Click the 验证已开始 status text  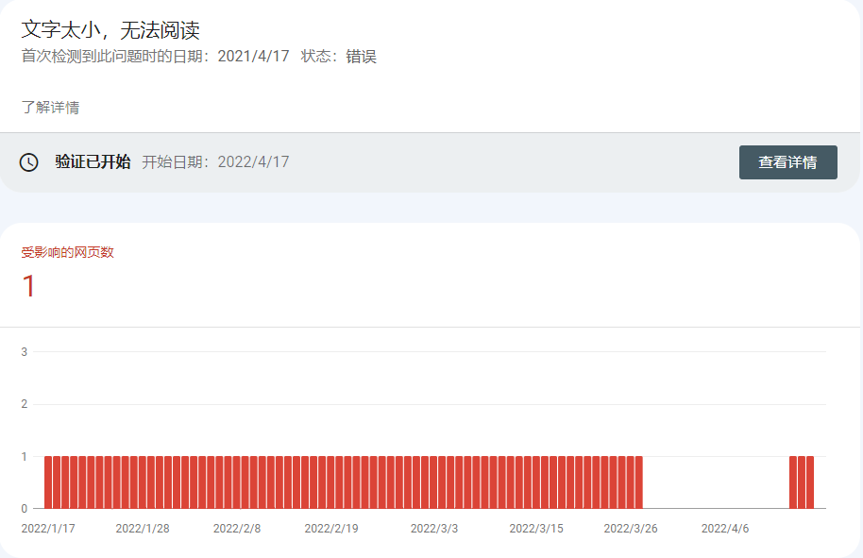pos(93,161)
